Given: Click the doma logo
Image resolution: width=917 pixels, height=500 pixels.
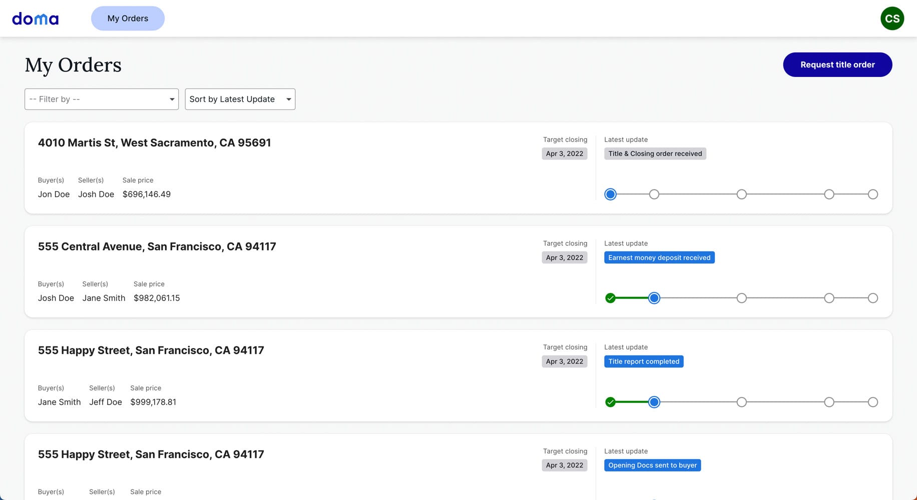Looking at the screenshot, I should click(35, 19).
